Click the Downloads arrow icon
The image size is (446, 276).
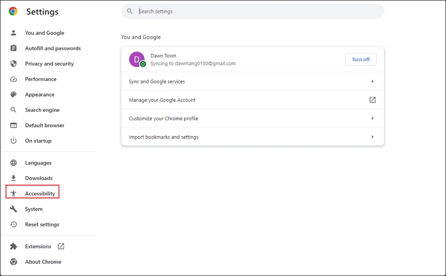click(x=13, y=178)
